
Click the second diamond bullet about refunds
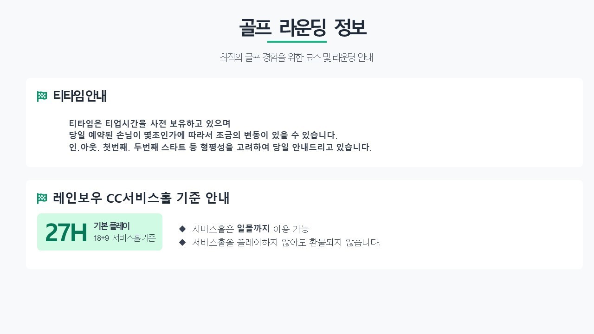[x=182, y=242]
